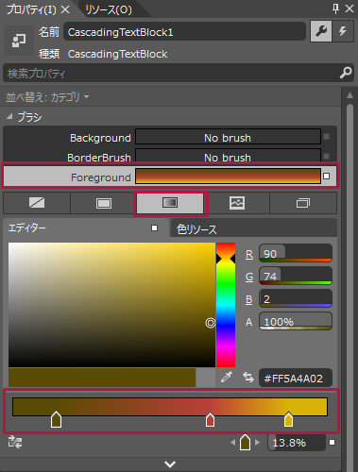Screen dimensions: 358x472
Task: Click the Background No brush field
Action: click(228, 138)
